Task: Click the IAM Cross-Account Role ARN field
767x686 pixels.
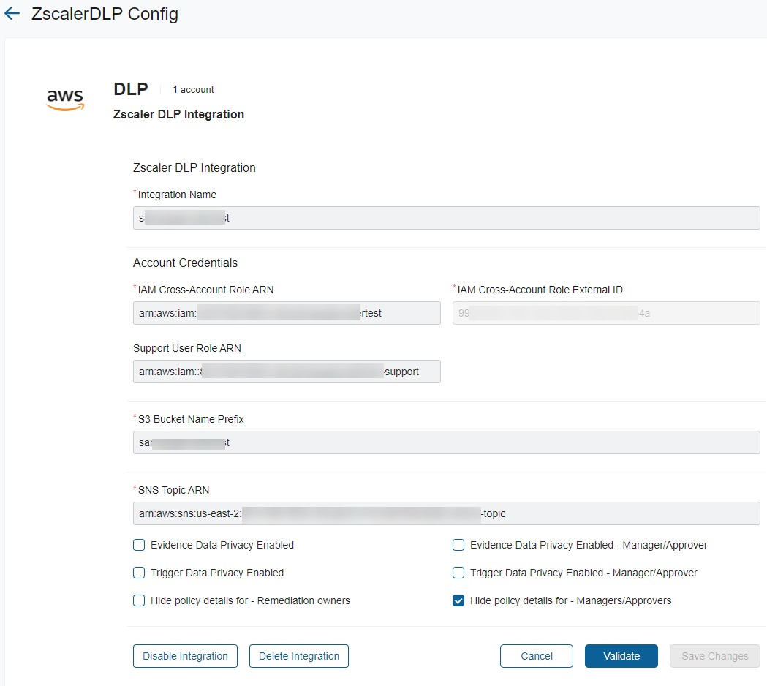Action: click(x=287, y=313)
